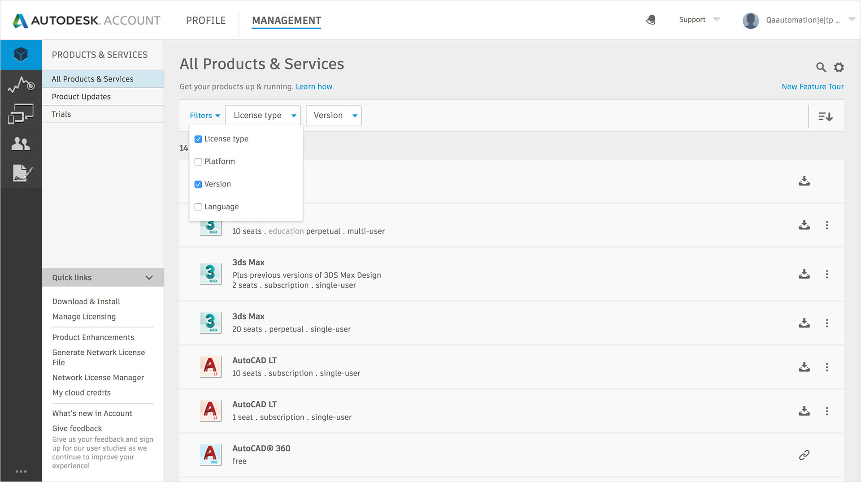Open the user management people icon
Viewport: 861px width, 482px height.
(21, 144)
